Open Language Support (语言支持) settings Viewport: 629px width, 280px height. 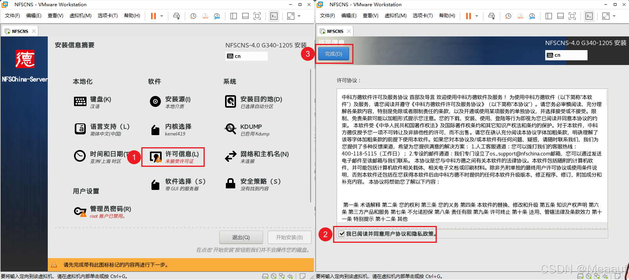click(102, 130)
